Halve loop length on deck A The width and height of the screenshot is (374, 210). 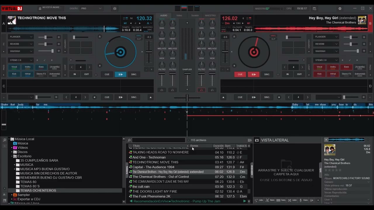72,67
